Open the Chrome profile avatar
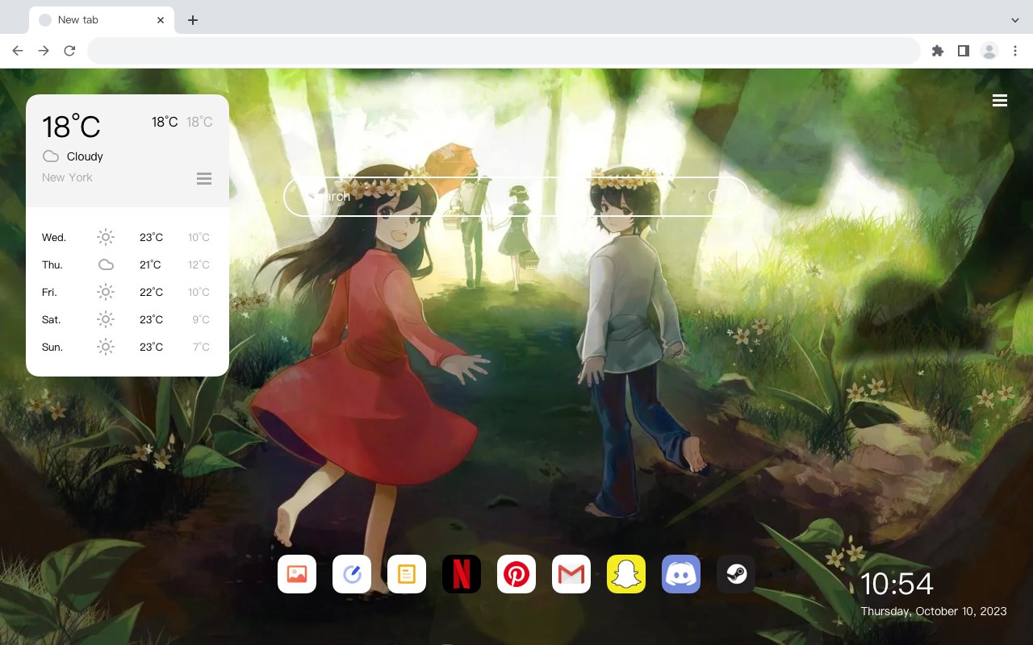This screenshot has width=1033, height=645. (989, 51)
